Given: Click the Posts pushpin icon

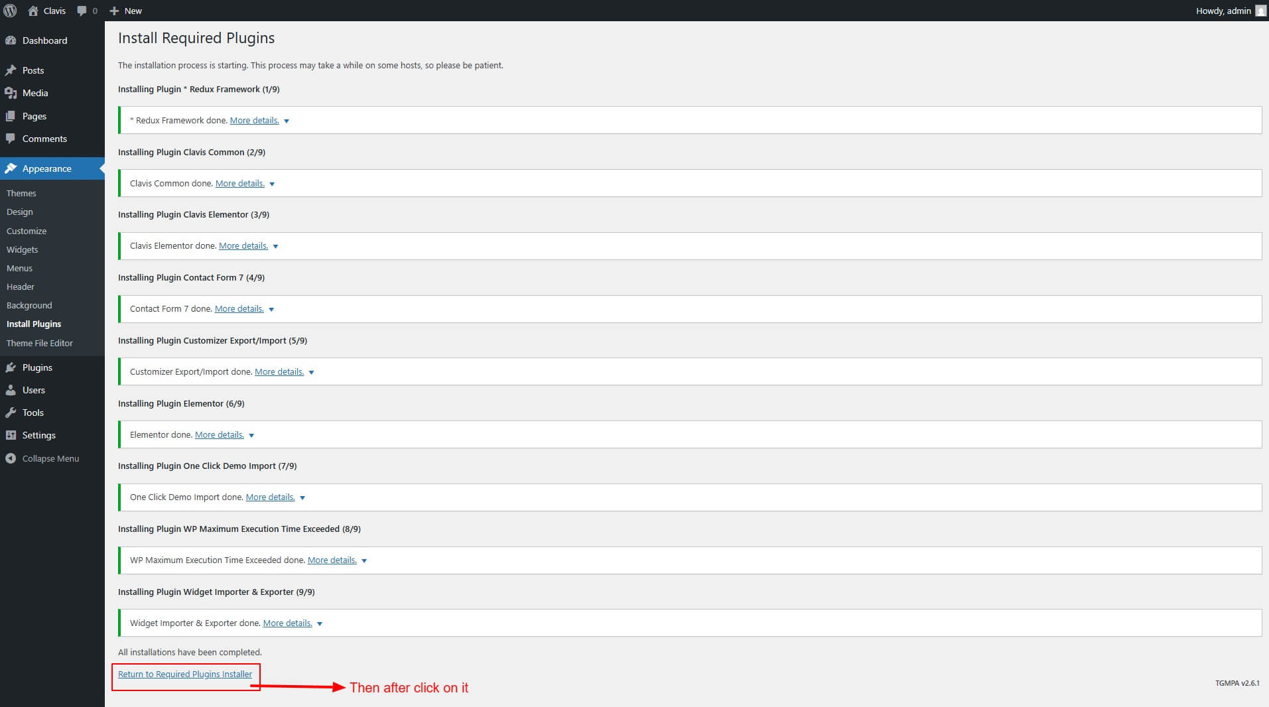Looking at the screenshot, I should coord(11,70).
